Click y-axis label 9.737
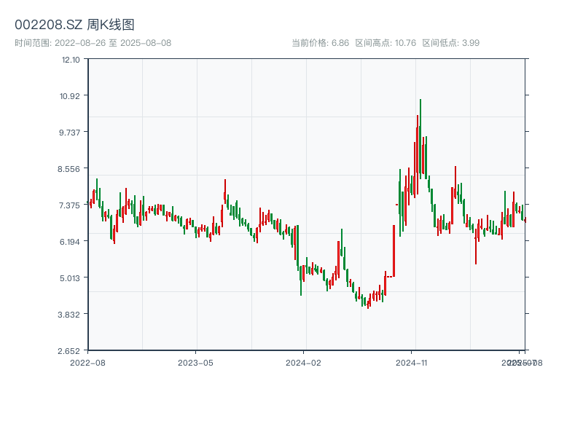 point(69,133)
